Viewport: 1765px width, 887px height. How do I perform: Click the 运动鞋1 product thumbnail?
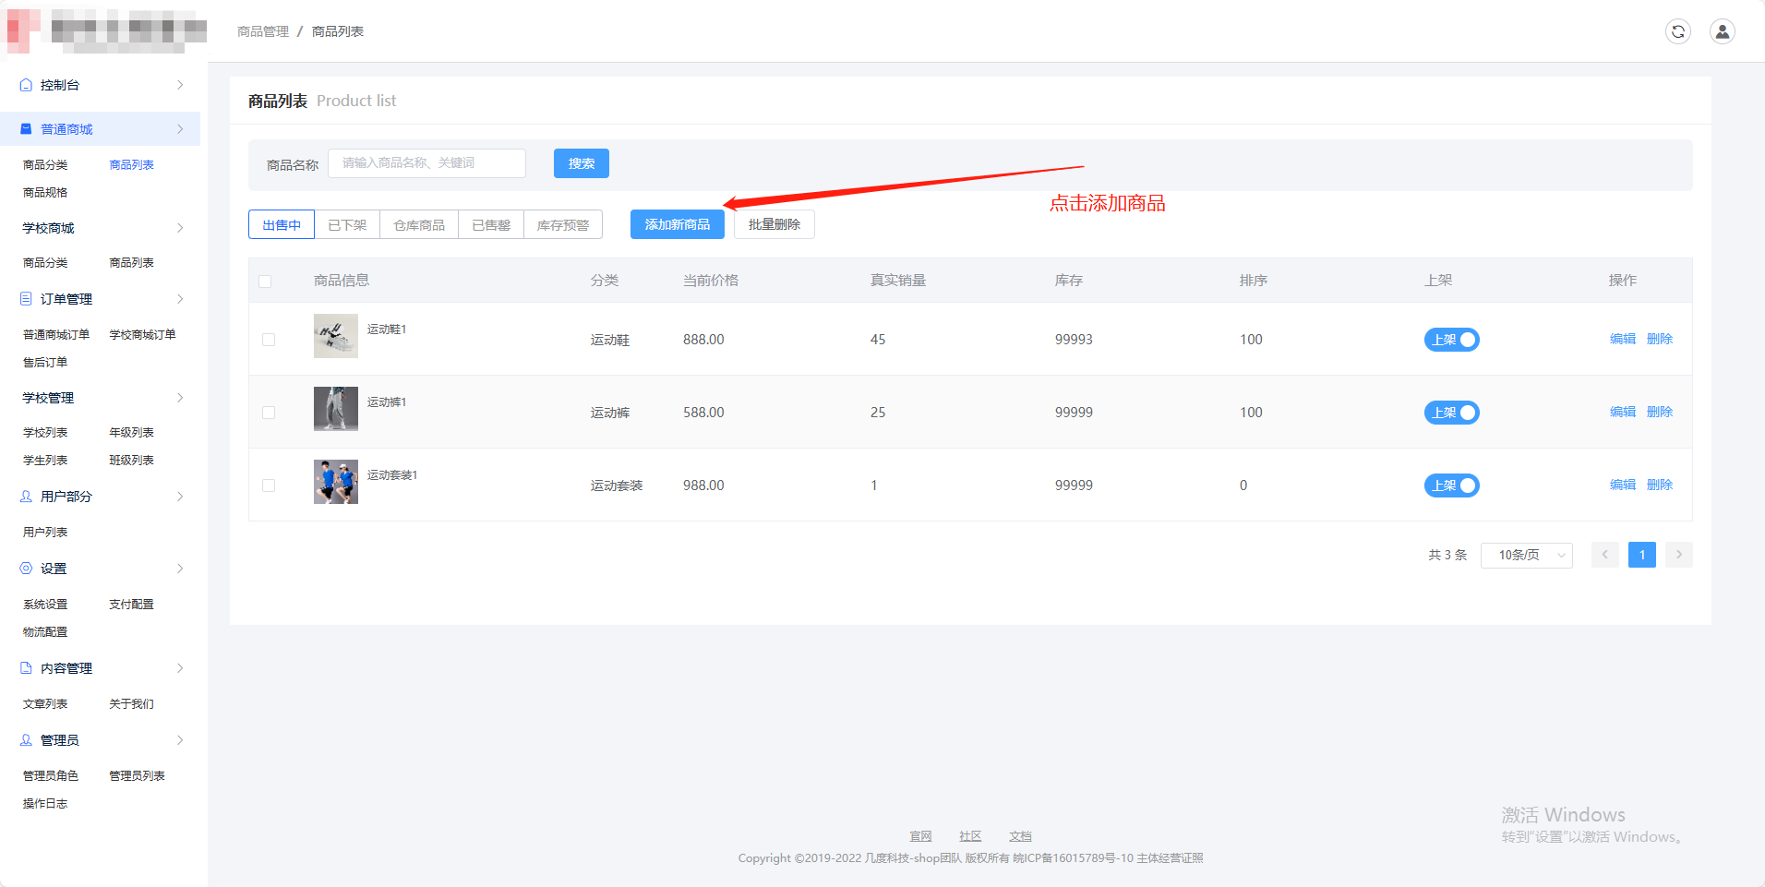pyautogui.click(x=336, y=336)
